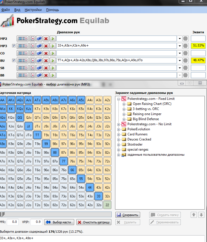This screenshot has height=242, width=207.
Task: Open hand range selector for SB row
Action: pyautogui.click(x=23, y=68)
